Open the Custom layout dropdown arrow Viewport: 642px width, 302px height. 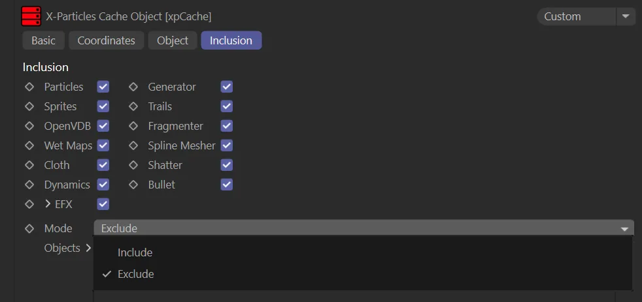tap(626, 16)
